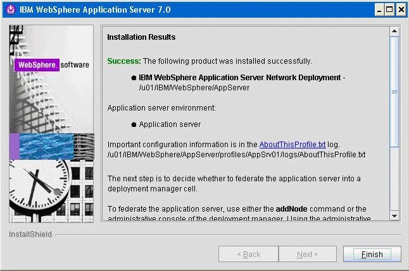409x271 pixels.
Task: Close the IBM WebSphere installer window
Action: 400,10
